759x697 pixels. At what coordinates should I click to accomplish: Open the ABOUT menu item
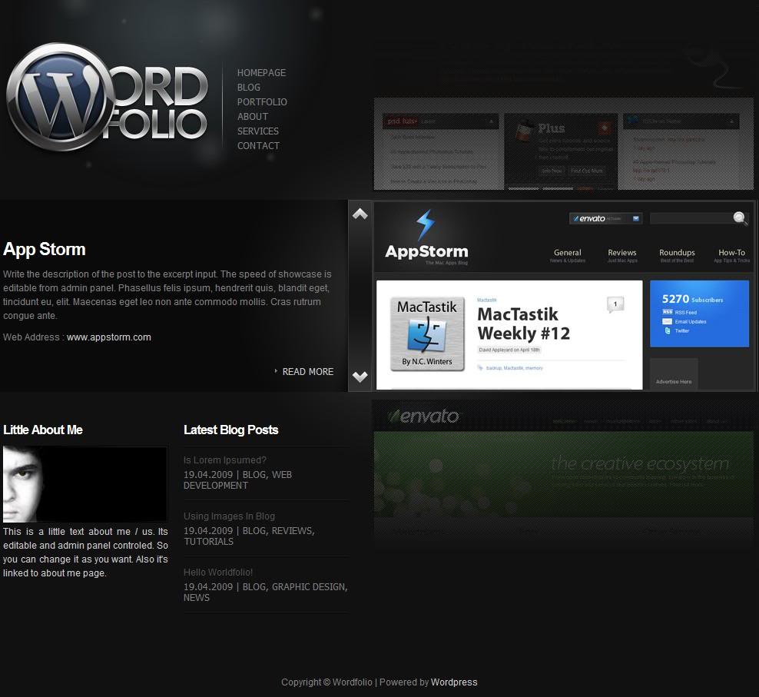click(x=253, y=116)
